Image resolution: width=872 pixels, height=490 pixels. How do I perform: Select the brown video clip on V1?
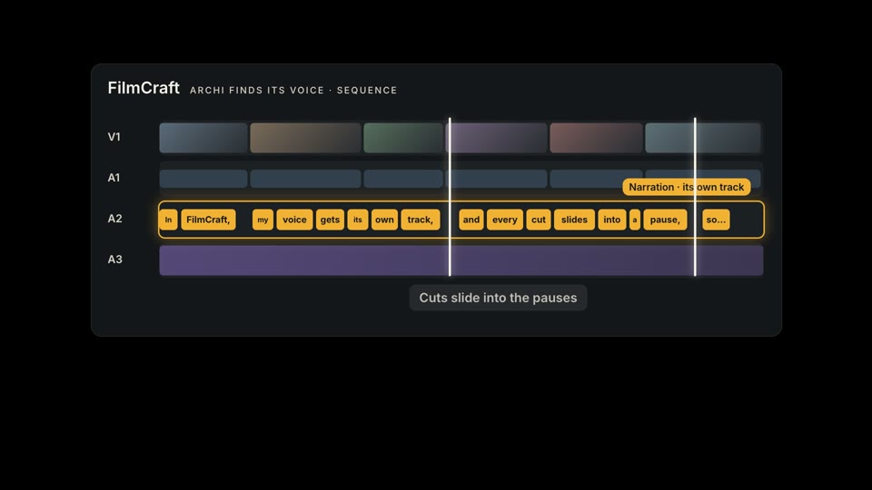[x=305, y=138]
